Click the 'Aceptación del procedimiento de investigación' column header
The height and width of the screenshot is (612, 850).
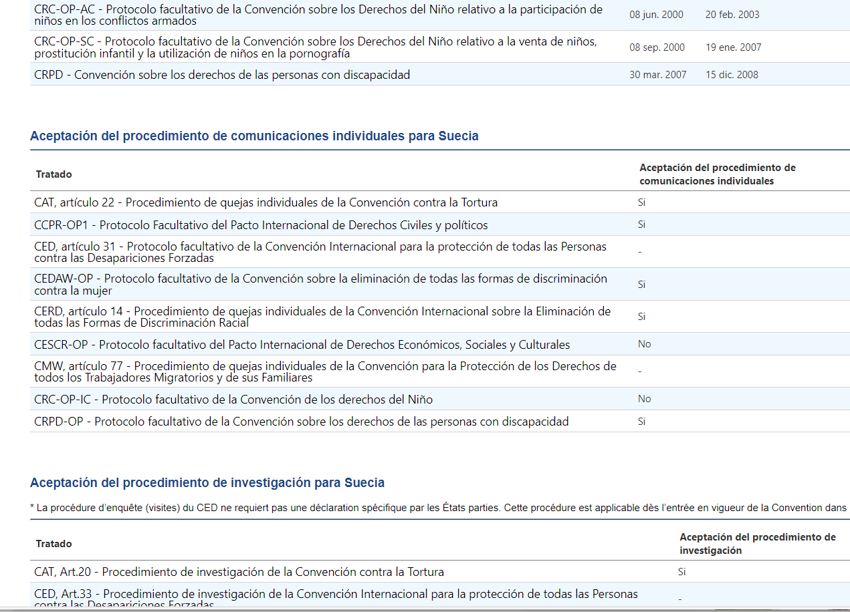758,544
